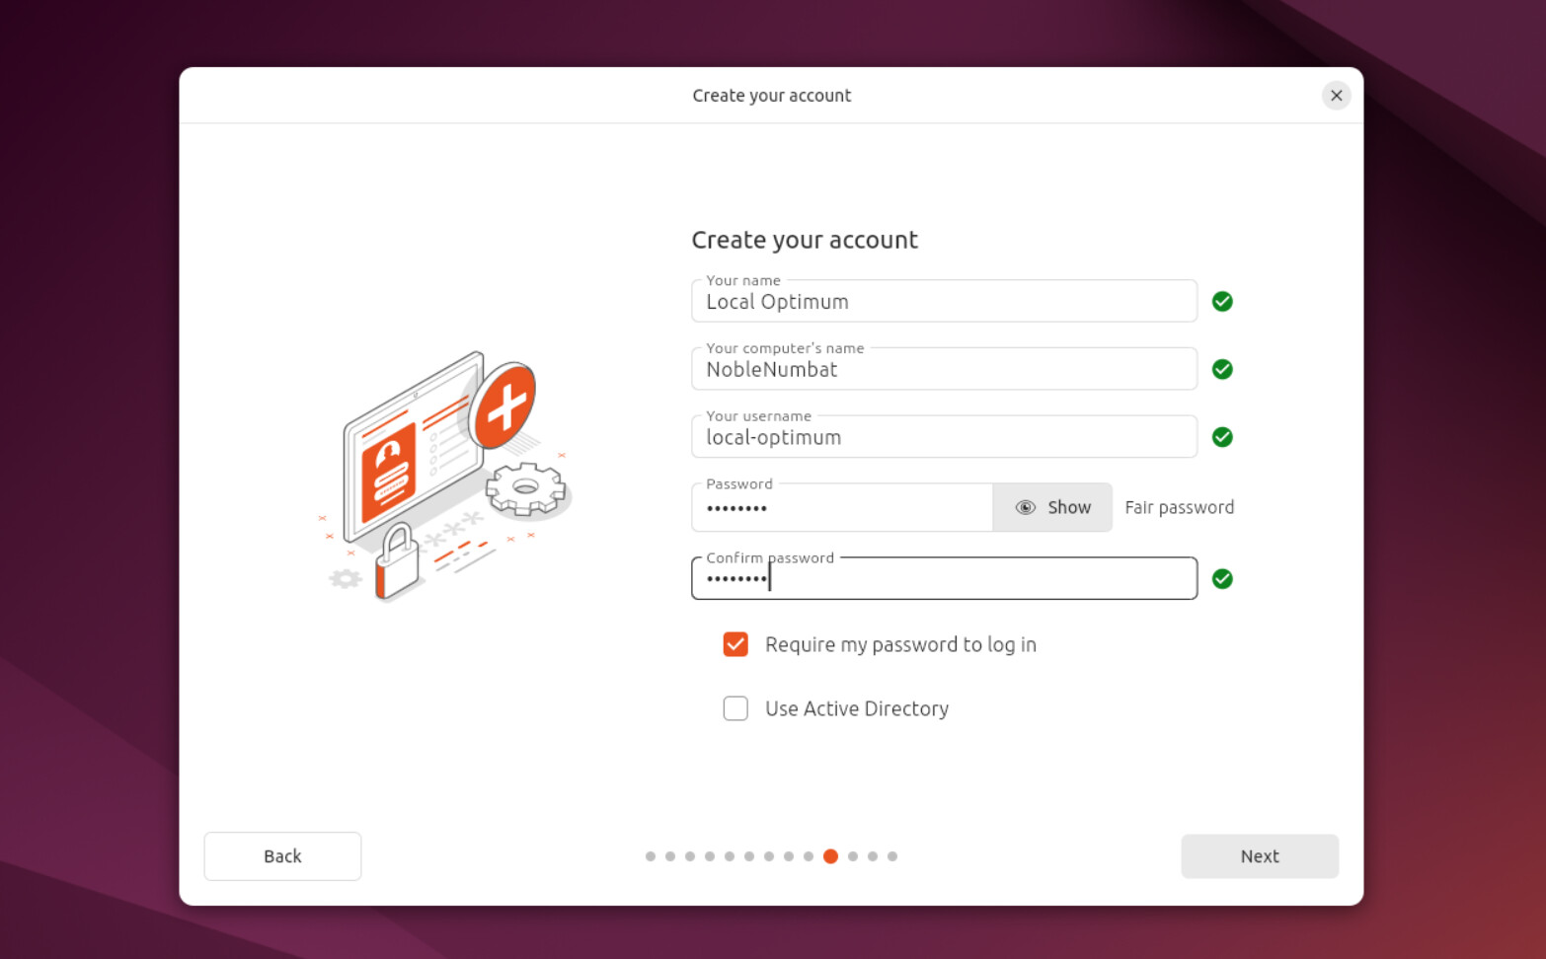Click the Back button
The width and height of the screenshot is (1546, 959).
tap(282, 855)
